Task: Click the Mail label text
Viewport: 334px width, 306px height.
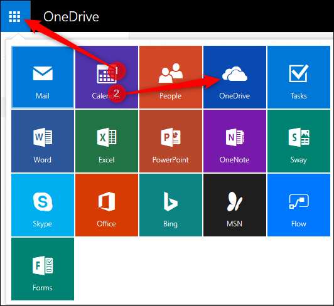Action: click(x=43, y=96)
